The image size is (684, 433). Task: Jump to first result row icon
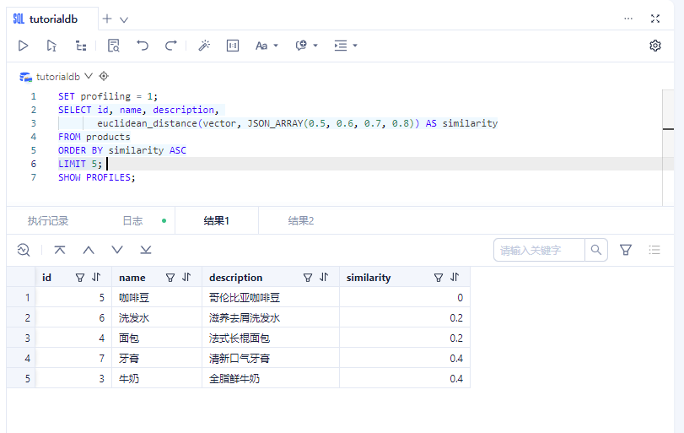click(60, 250)
